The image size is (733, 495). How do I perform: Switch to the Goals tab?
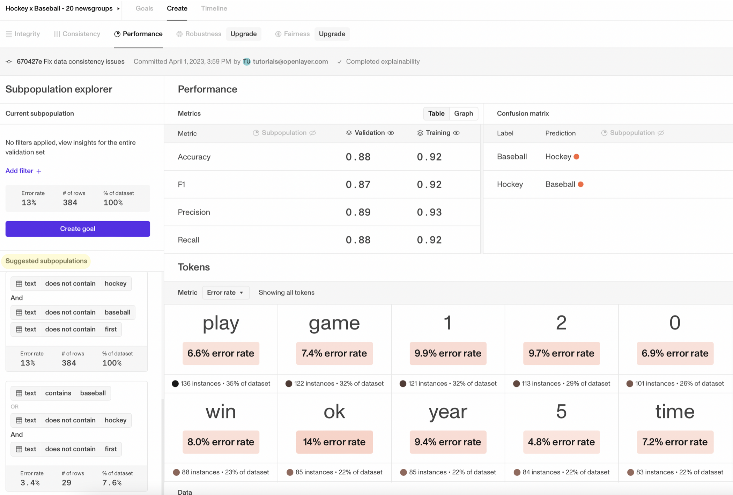pos(144,8)
